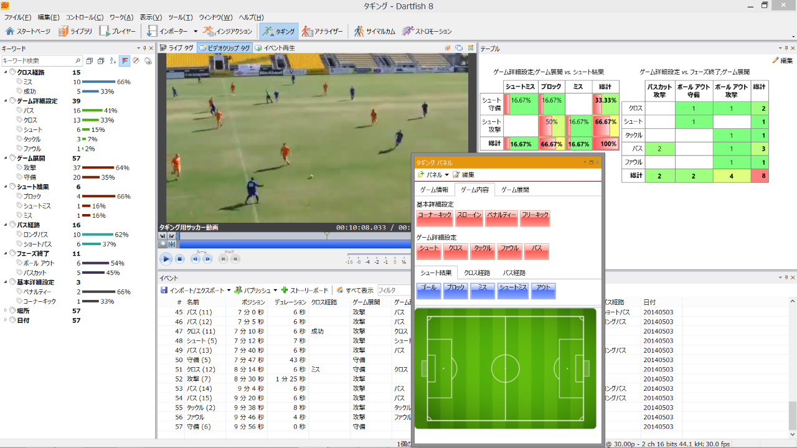Switch to the プレイヤー player module

pyautogui.click(x=118, y=31)
